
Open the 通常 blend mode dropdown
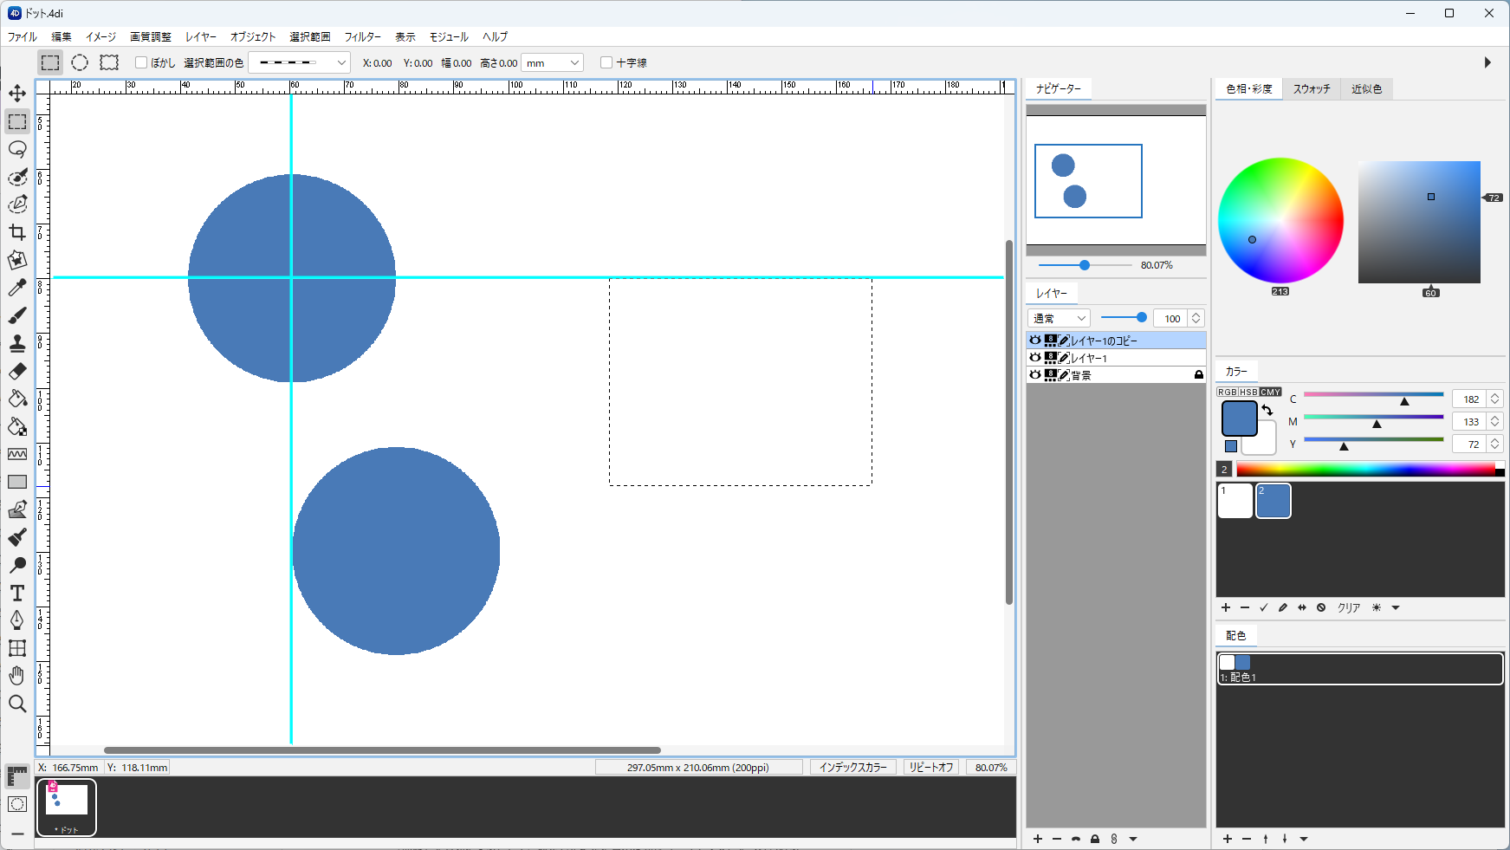[1059, 318]
